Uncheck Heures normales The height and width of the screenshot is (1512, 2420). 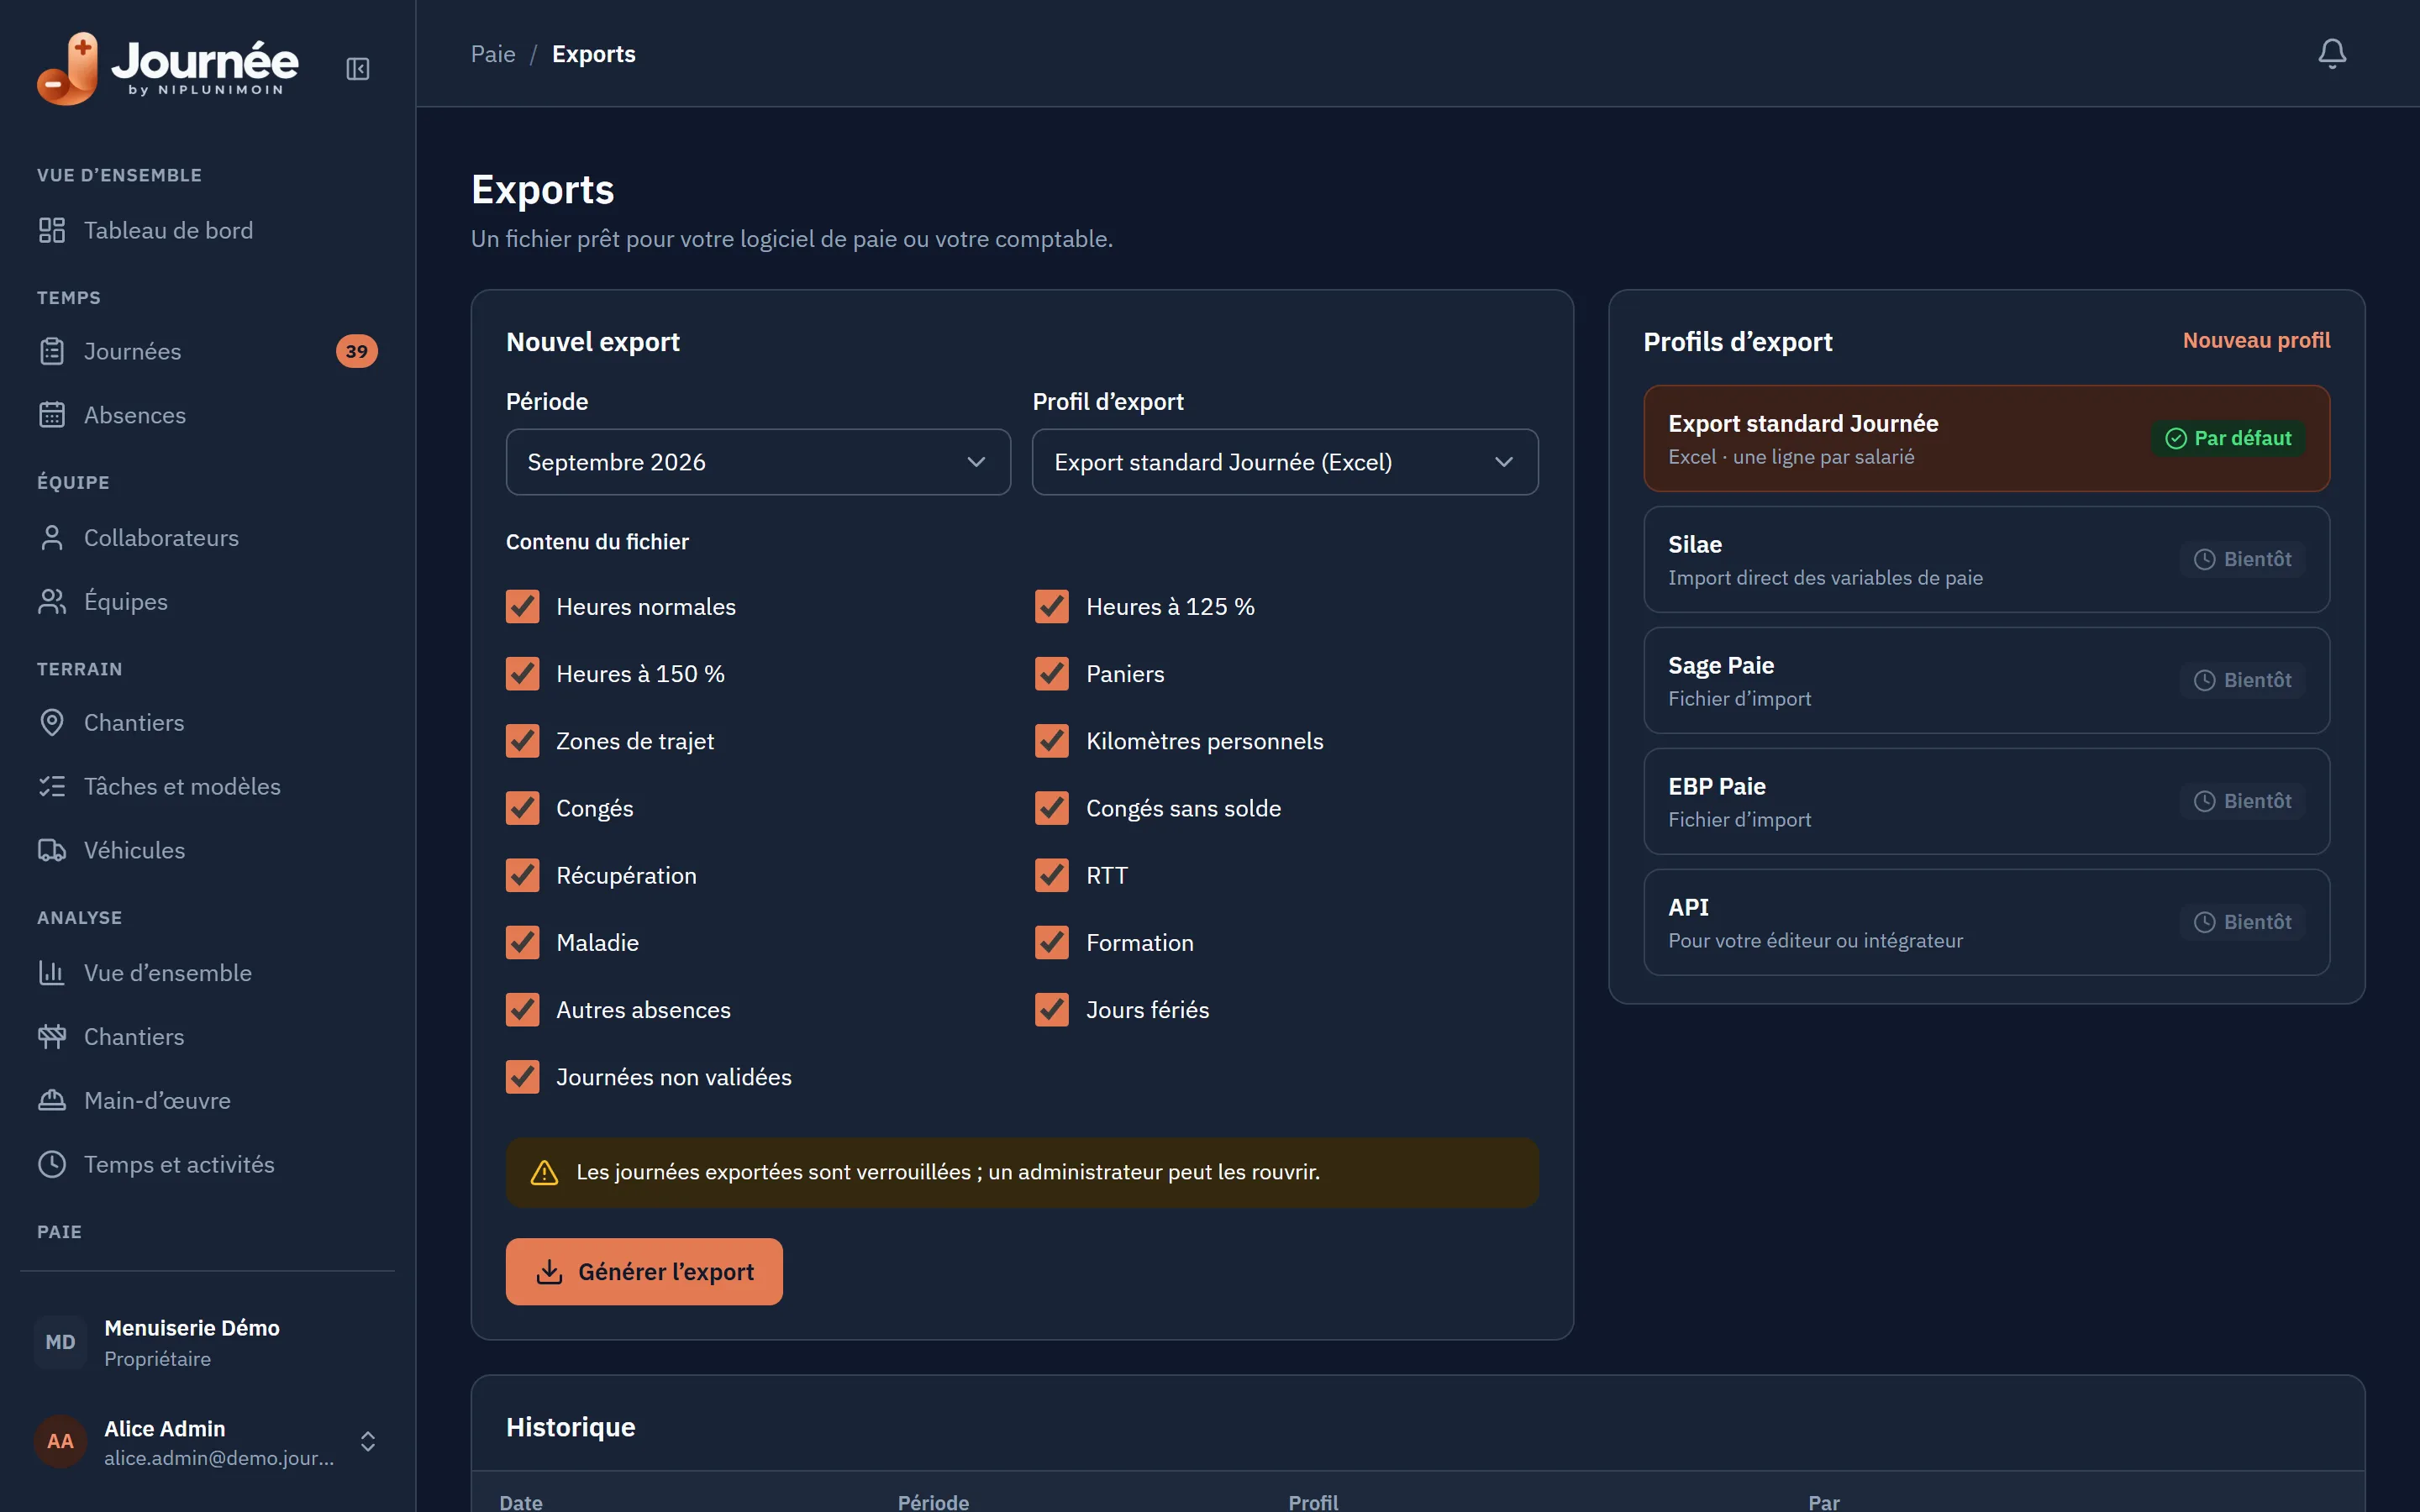pyautogui.click(x=522, y=607)
